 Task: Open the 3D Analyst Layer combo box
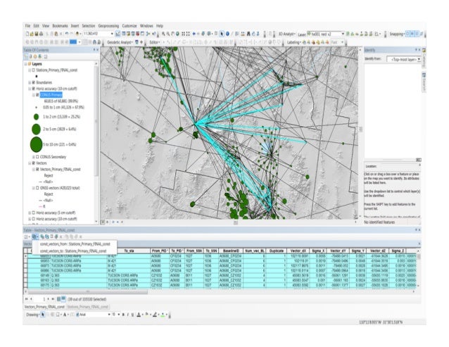pos(325,34)
